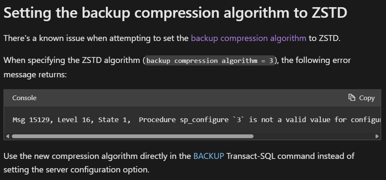Click the right scroll arrow in the code box
The image size is (386, 180).
point(377,136)
